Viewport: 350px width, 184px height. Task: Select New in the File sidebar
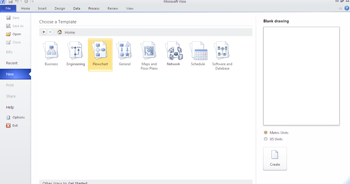coord(15,74)
